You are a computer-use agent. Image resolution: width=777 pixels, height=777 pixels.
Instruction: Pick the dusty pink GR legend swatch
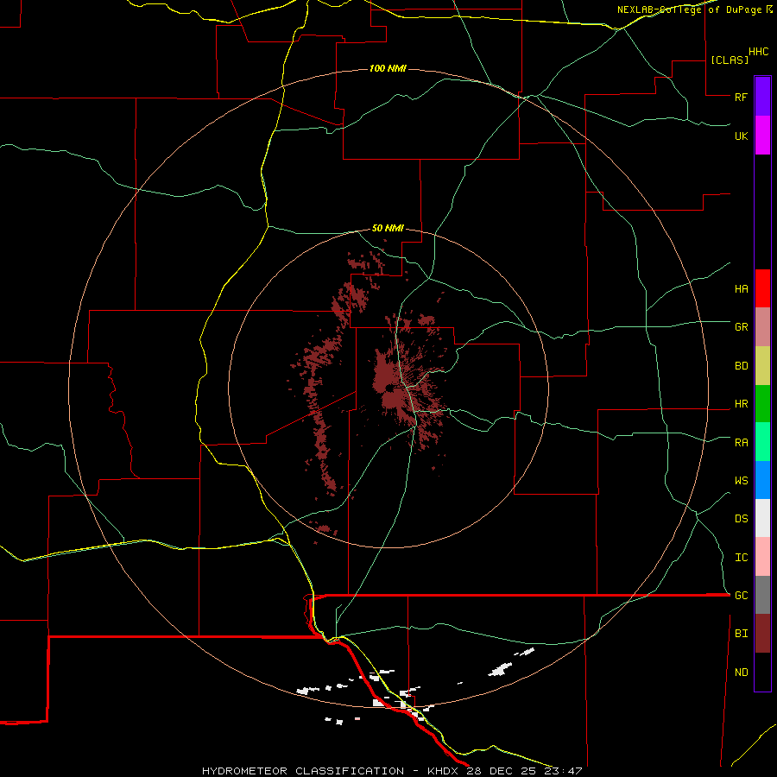point(762,327)
